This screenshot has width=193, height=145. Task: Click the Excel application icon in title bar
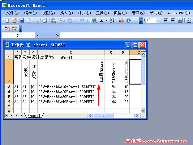[x=4, y=5]
